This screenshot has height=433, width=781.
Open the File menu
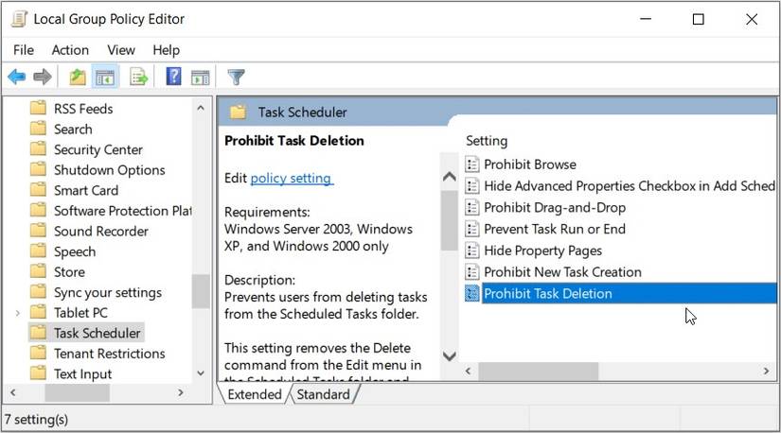[x=24, y=50]
